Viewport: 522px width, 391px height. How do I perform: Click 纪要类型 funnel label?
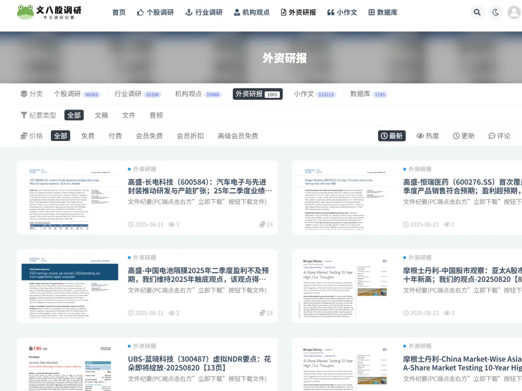[38, 115]
